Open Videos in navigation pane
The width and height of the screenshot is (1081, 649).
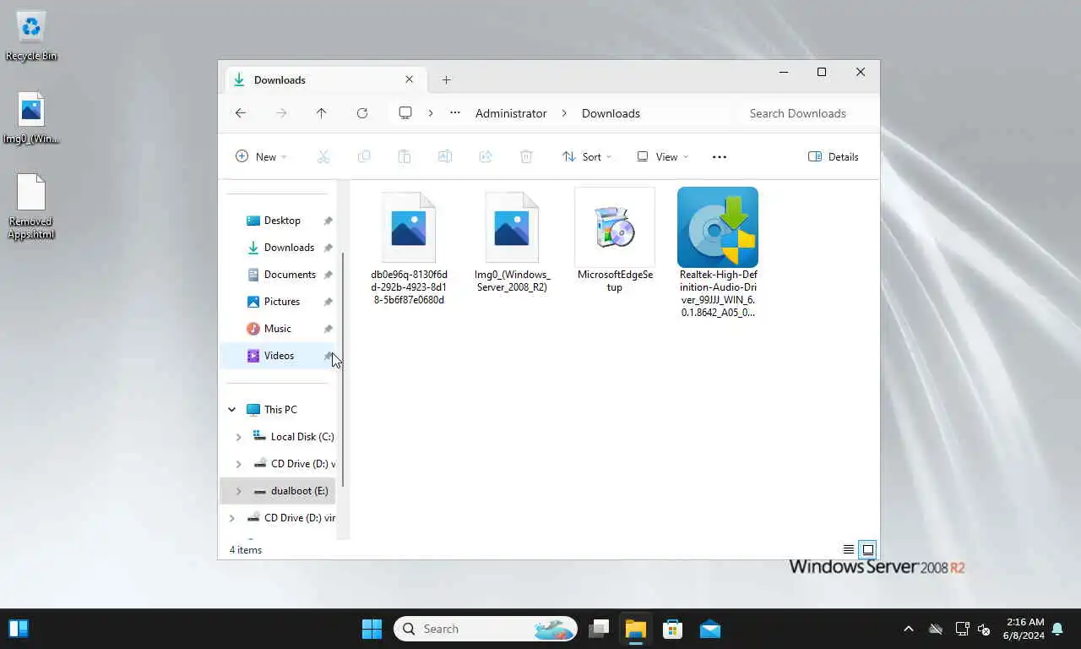click(x=278, y=356)
